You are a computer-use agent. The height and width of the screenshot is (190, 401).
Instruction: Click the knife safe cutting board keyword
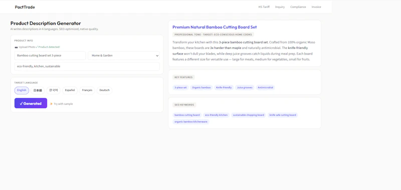pyautogui.click(x=283, y=115)
